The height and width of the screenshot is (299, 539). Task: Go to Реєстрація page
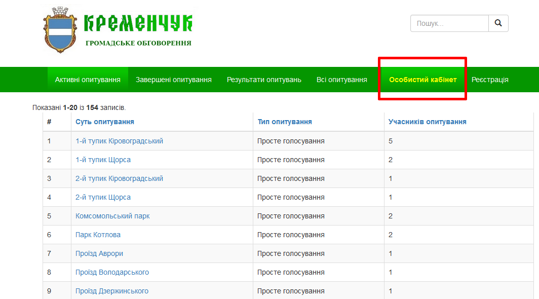(490, 80)
